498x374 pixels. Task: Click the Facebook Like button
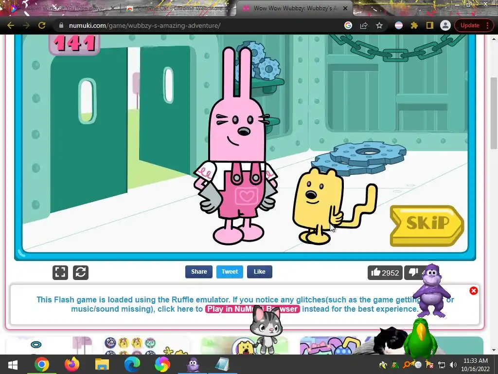(260, 272)
